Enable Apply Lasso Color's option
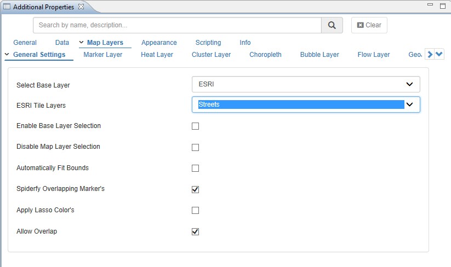The image size is (451, 267). [x=196, y=210]
